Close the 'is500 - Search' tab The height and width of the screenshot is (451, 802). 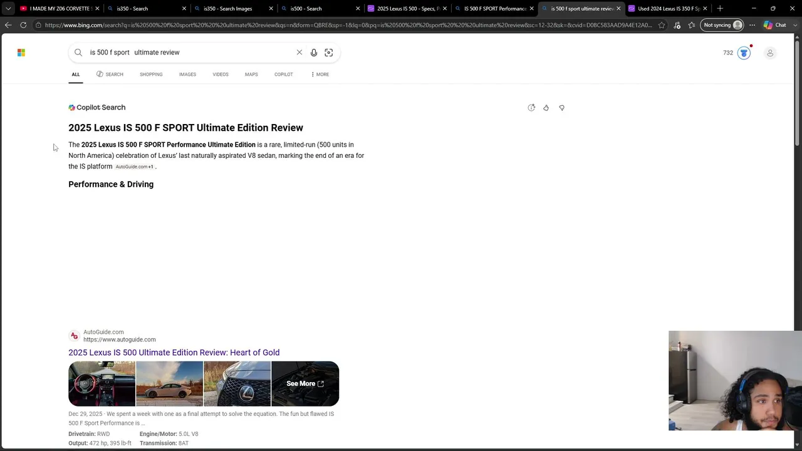coord(358,9)
